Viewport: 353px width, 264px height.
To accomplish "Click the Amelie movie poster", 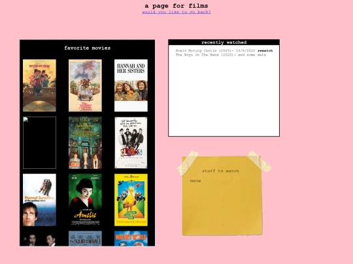I will tap(85, 200).
